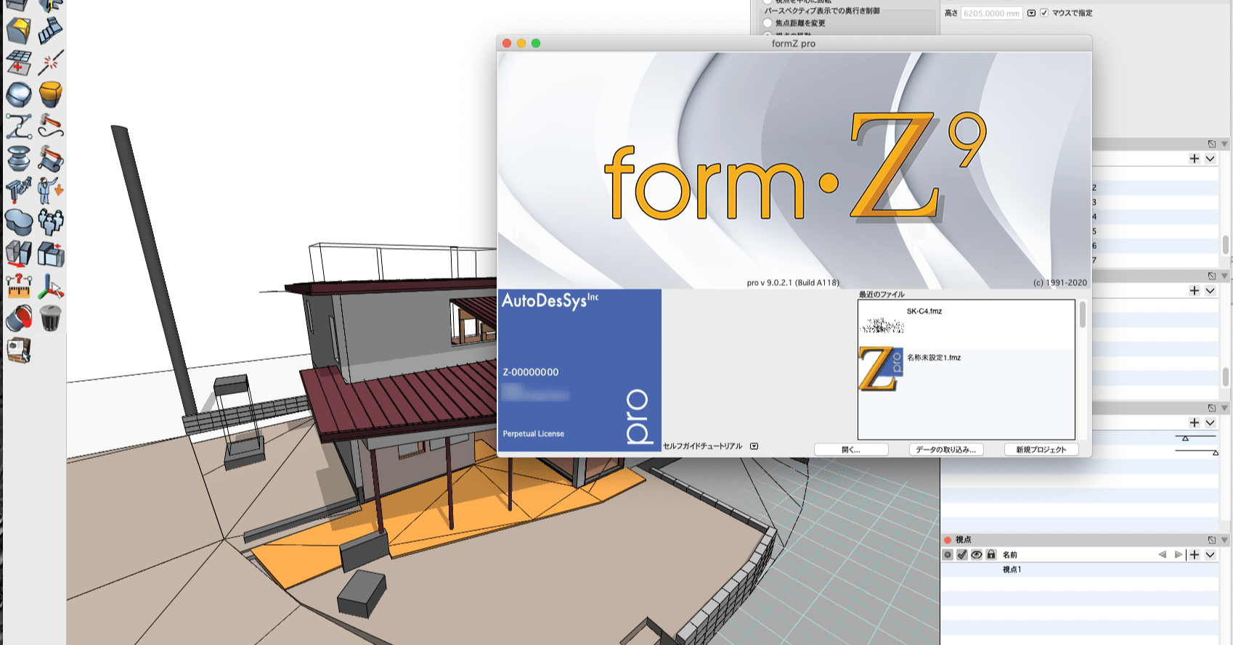Image resolution: width=1233 pixels, height=645 pixels.
Task: Click the formZ pro thumbnail of 名称未設定1.fmz
Action: tap(881, 369)
